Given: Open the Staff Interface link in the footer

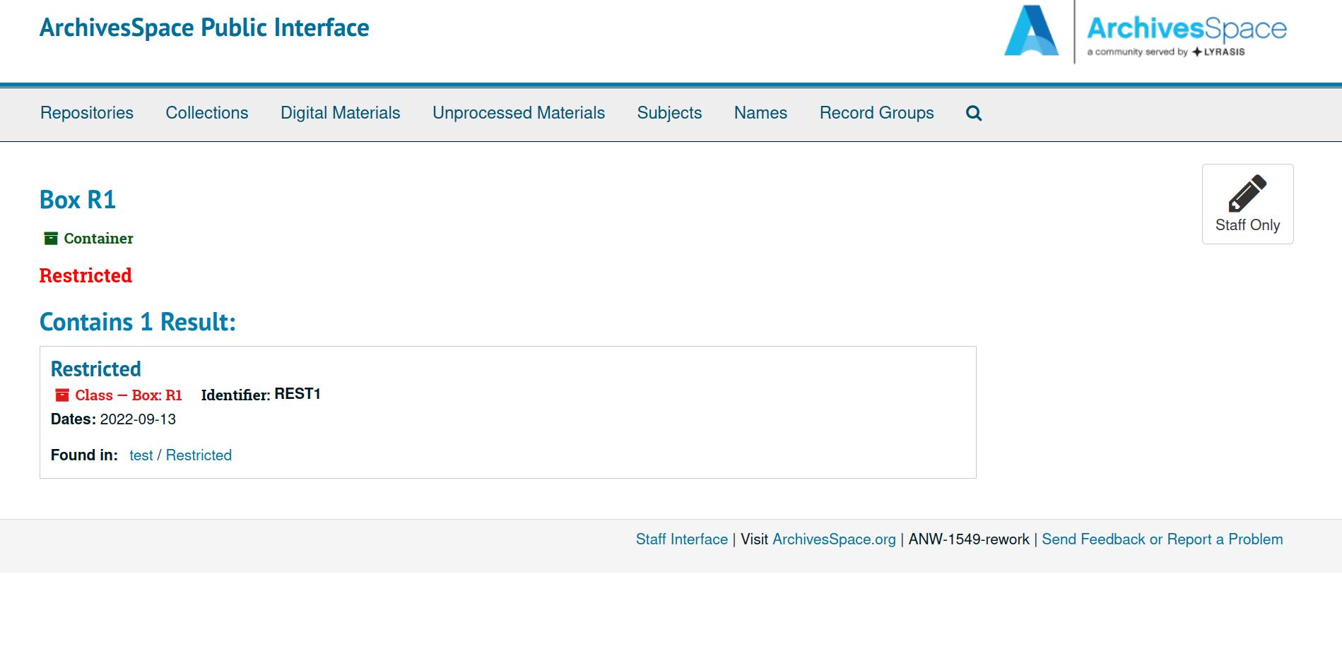Looking at the screenshot, I should pyautogui.click(x=681, y=539).
